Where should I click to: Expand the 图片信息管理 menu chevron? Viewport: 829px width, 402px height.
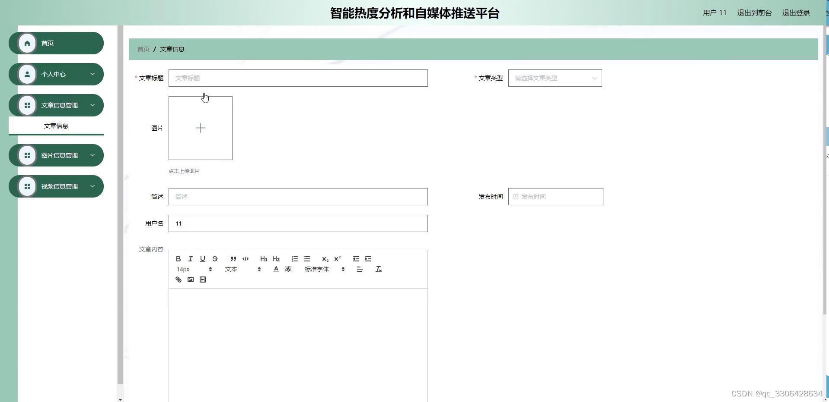coord(92,155)
